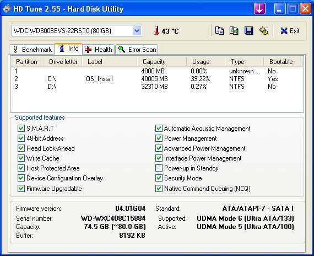Open the Health tab

[98, 49]
